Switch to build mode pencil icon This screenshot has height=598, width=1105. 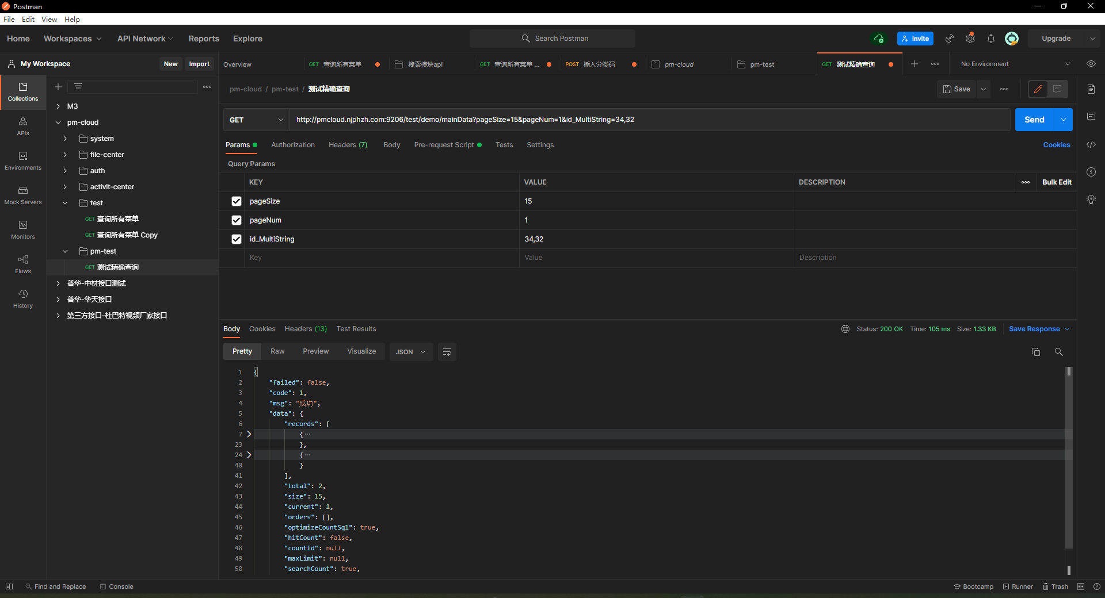1038,89
